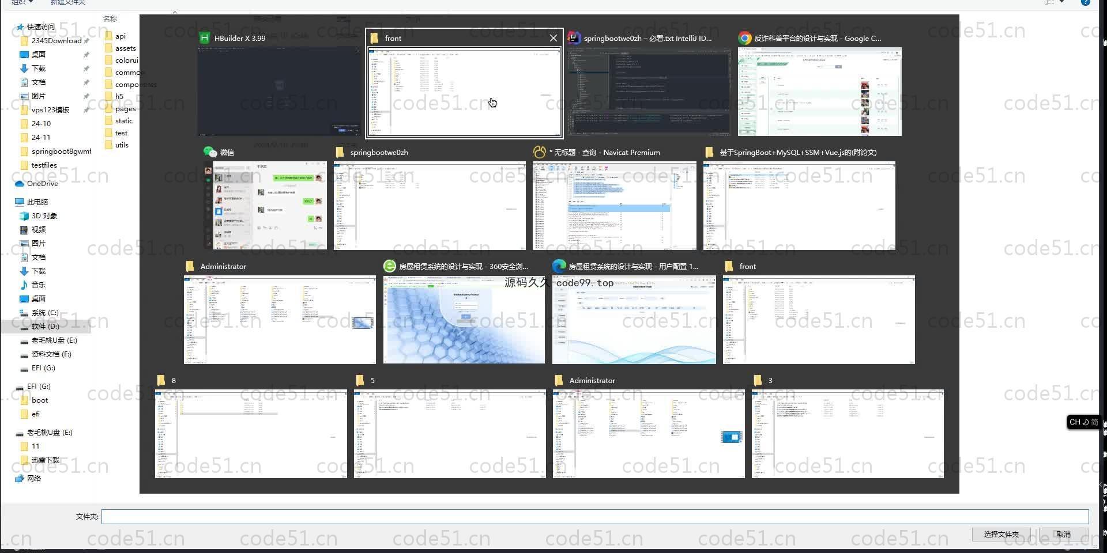1107x553 pixels.
Task: Open the 24-10 folder in sidebar
Action: coord(41,123)
